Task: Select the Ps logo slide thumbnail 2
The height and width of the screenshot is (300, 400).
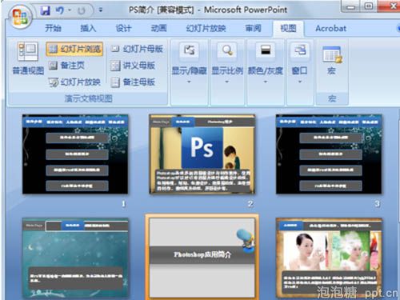Action: 202,154
